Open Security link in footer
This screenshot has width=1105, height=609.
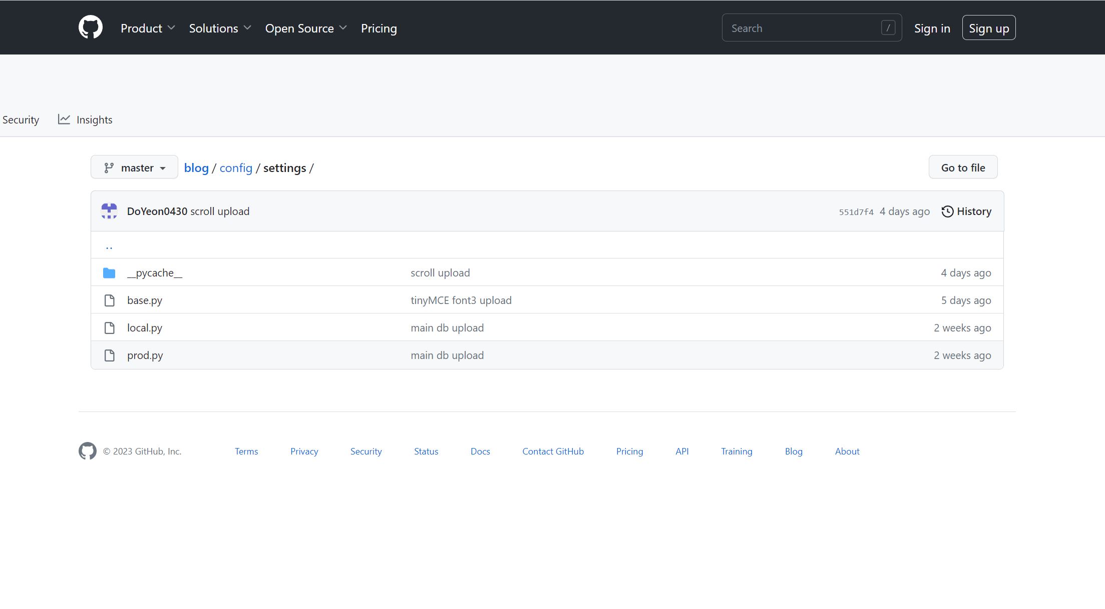pos(366,451)
